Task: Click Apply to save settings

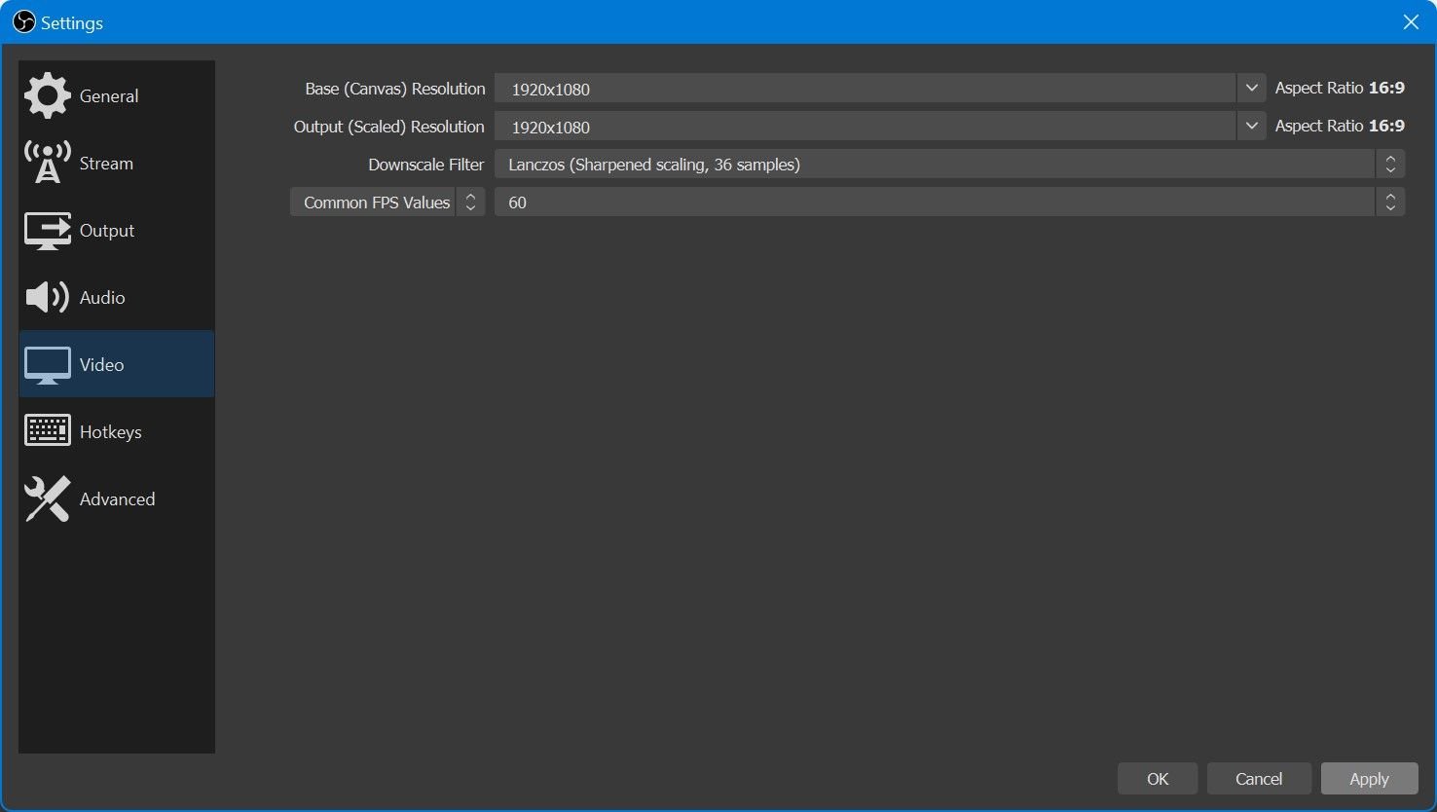Action: (1368, 779)
